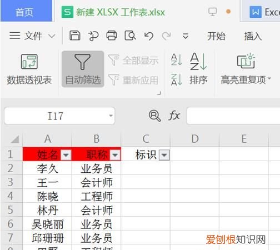
Task: Click the Undo arrow
Action: coord(149,36)
